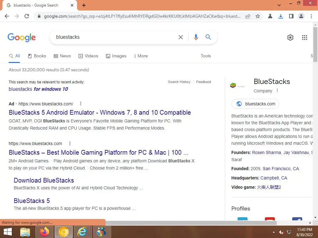Toggle the browser side panel
The height and width of the screenshot is (238, 318).
(x=291, y=16)
